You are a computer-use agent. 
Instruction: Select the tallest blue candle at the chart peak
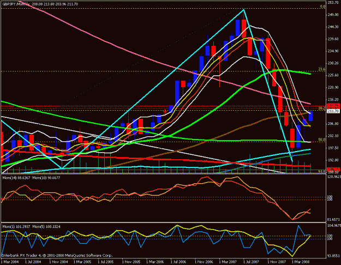pyautogui.click(x=238, y=28)
